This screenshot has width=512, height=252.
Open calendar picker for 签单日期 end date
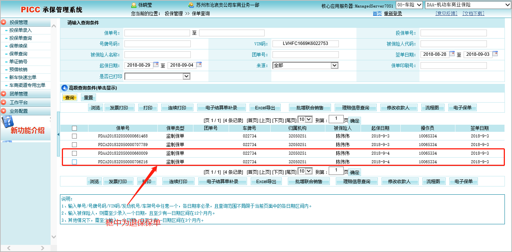[x=495, y=54]
